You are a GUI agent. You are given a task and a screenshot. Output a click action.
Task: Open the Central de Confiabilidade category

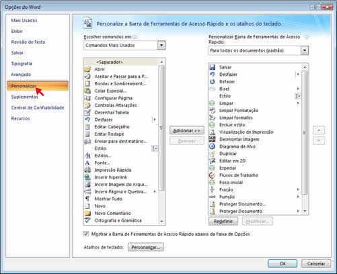click(38, 107)
